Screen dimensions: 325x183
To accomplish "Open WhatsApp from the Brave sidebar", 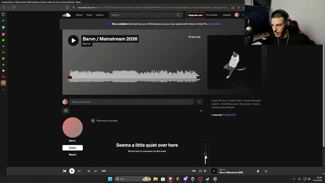I will 3,27.
